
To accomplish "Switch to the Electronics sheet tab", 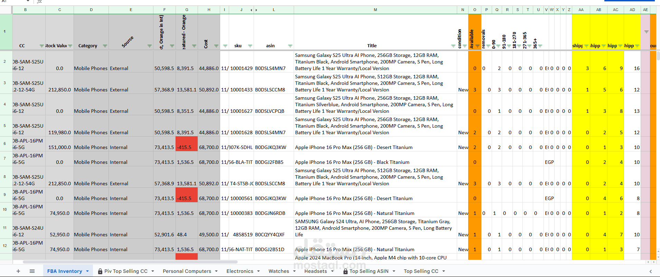I will coord(240,271).
